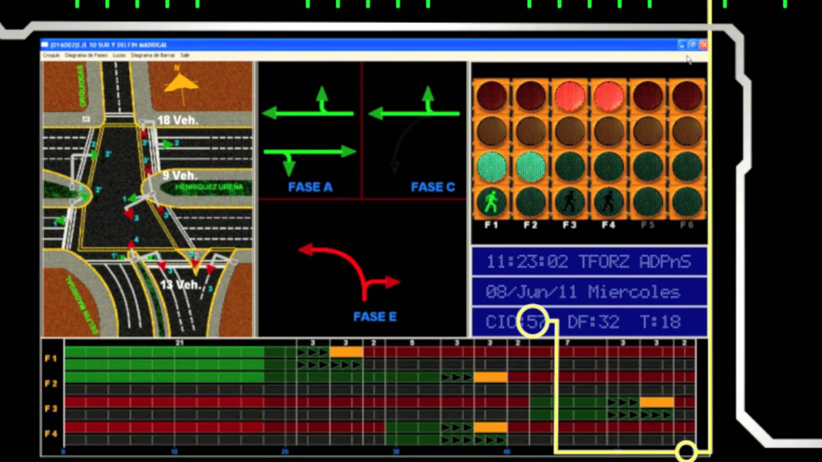Click the green pedestrian walk light under F1
The image size is (822, 462).
point(491,202)
